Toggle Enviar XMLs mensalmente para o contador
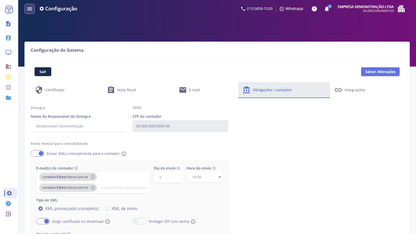Image resolution: width=416 pixels, height=234 pixels. coord(37,153)
